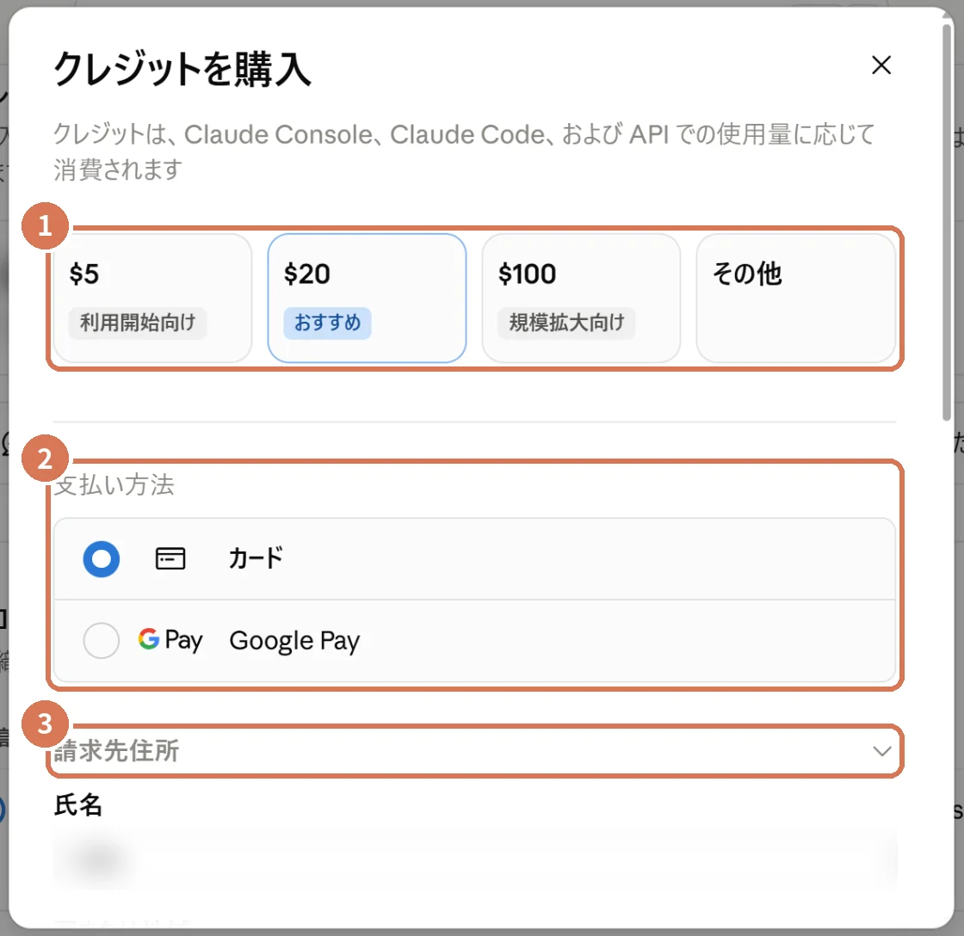This screenshot has height=936, width=964.
Task: Click the 支払い方法 heading
Action: point(114,485)
